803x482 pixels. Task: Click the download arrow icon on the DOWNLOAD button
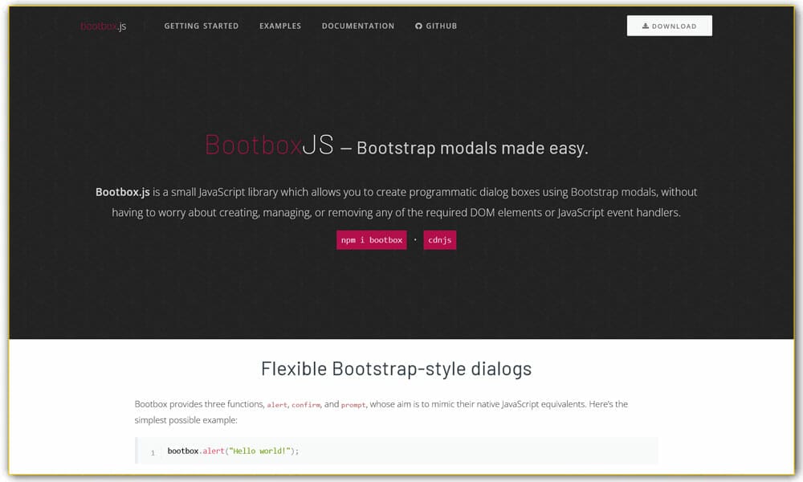pyautogui.click(x=646, y=25)
